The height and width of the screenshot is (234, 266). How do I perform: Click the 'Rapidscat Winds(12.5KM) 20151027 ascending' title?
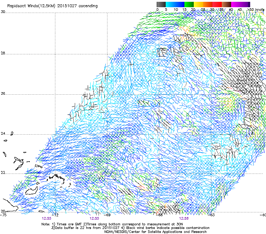point(52,6)
